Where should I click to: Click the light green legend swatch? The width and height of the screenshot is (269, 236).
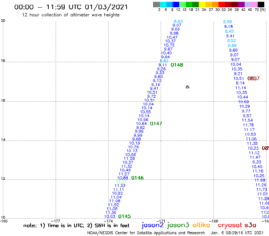(x=182, y=4)
